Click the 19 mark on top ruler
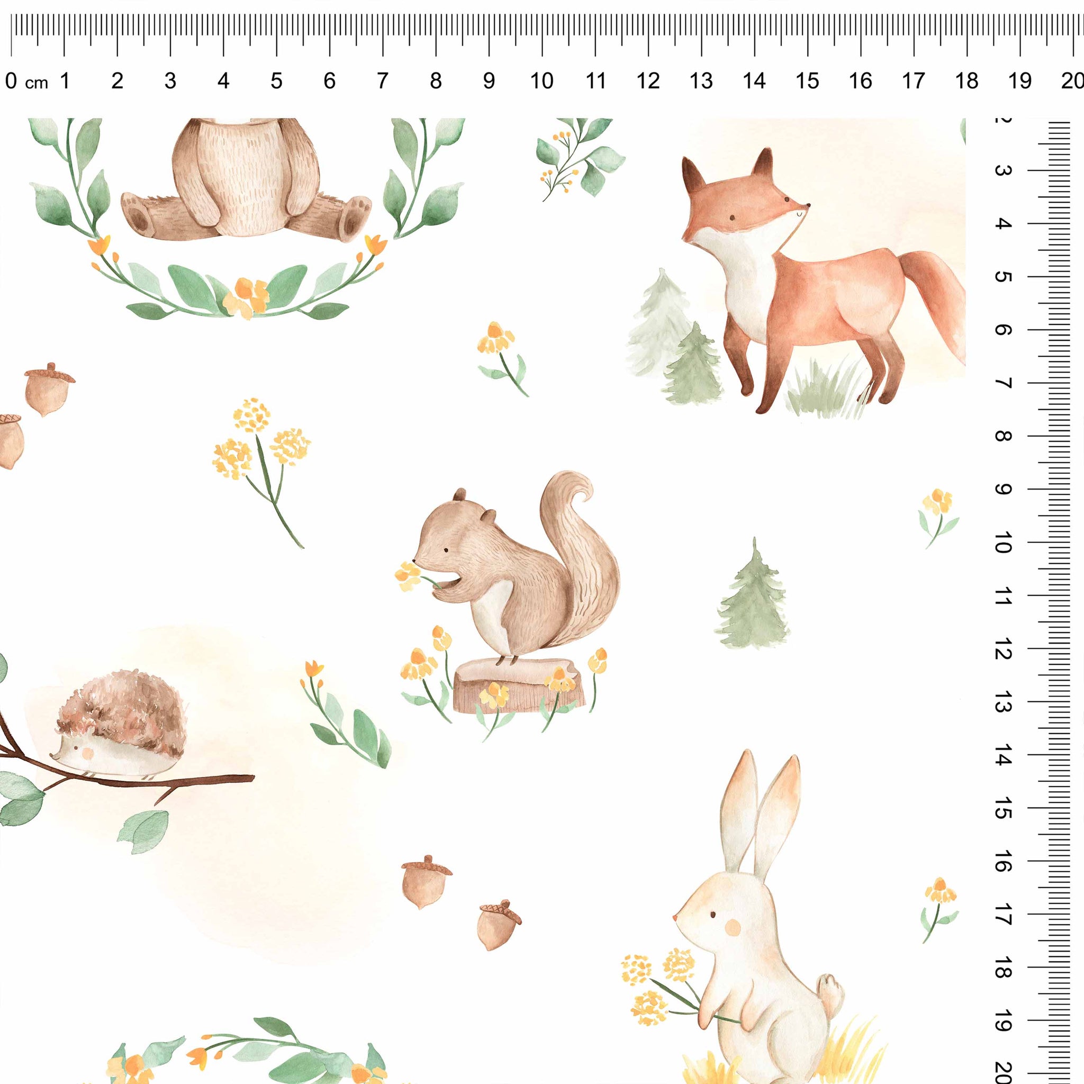The image size is (1084, 1084). pyautogui.click(x=1019, y=82)
